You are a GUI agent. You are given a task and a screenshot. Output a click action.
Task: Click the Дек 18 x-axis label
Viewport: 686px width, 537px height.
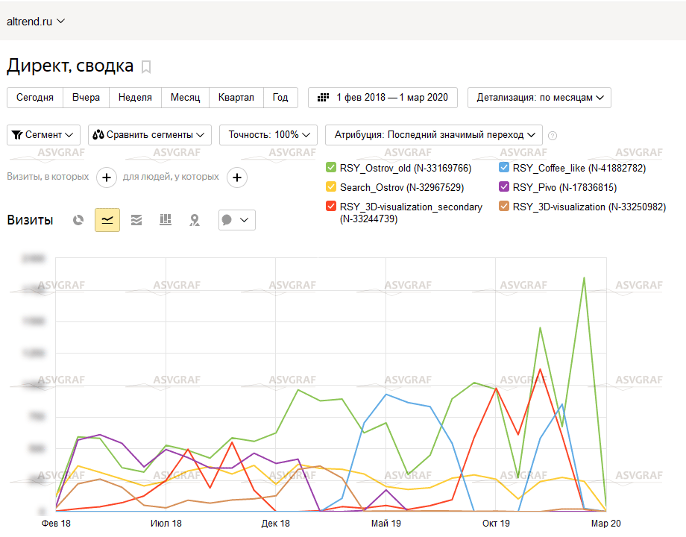276,524
